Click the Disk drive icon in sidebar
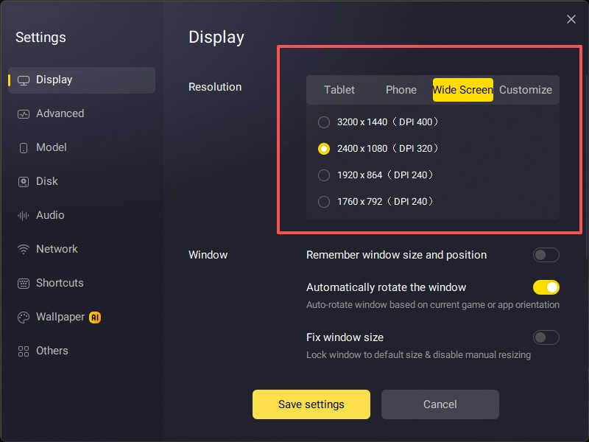589x442 pixels. click(x=24, y=181)
